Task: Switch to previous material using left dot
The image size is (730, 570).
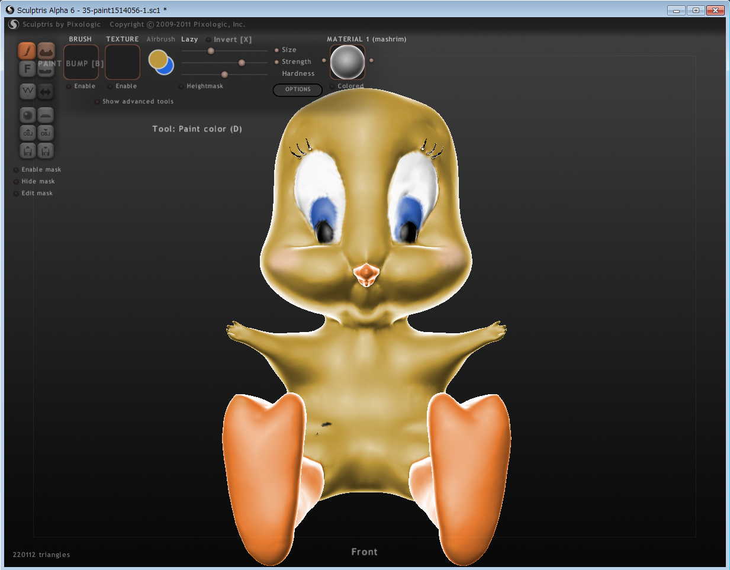Action: pos(324,60)
